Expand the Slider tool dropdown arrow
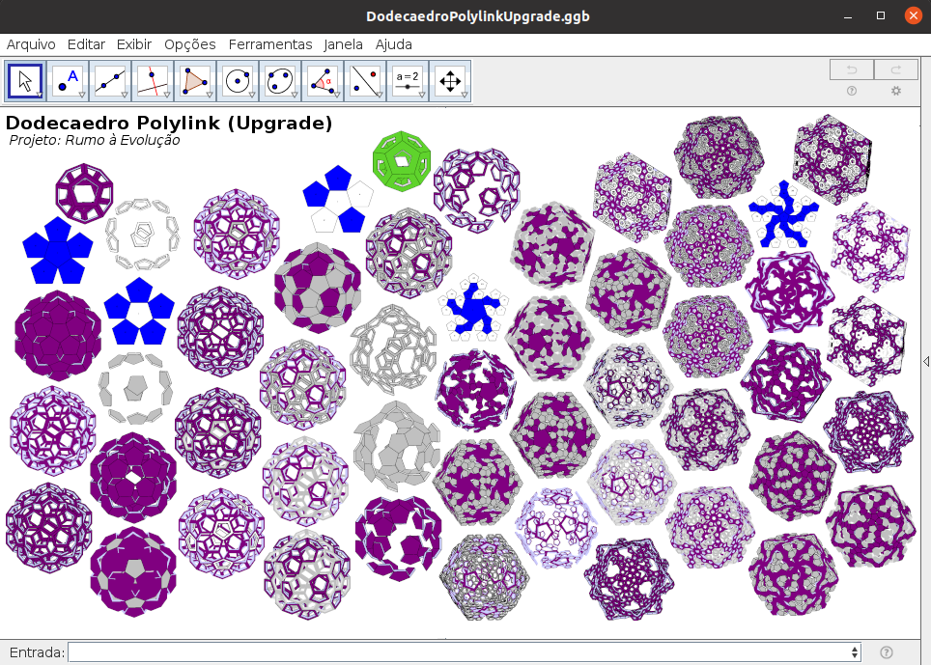931x665 pixels. [x=422, y=95]
